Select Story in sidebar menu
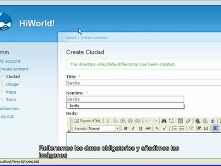Screen dimensions: 221x166 pyautogui.click(x=11, y=100)
